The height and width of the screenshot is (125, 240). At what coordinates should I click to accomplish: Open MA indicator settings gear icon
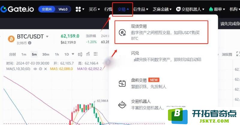(40, 69)
